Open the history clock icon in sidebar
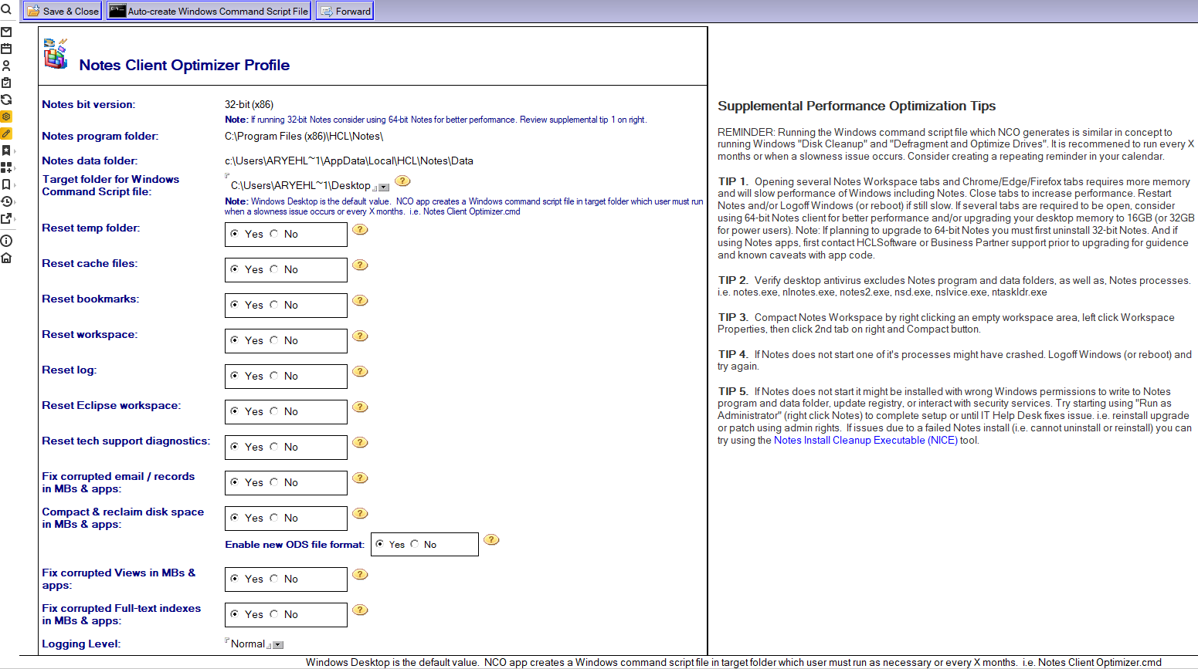1198x669 pixels. (x=6, y=201)
